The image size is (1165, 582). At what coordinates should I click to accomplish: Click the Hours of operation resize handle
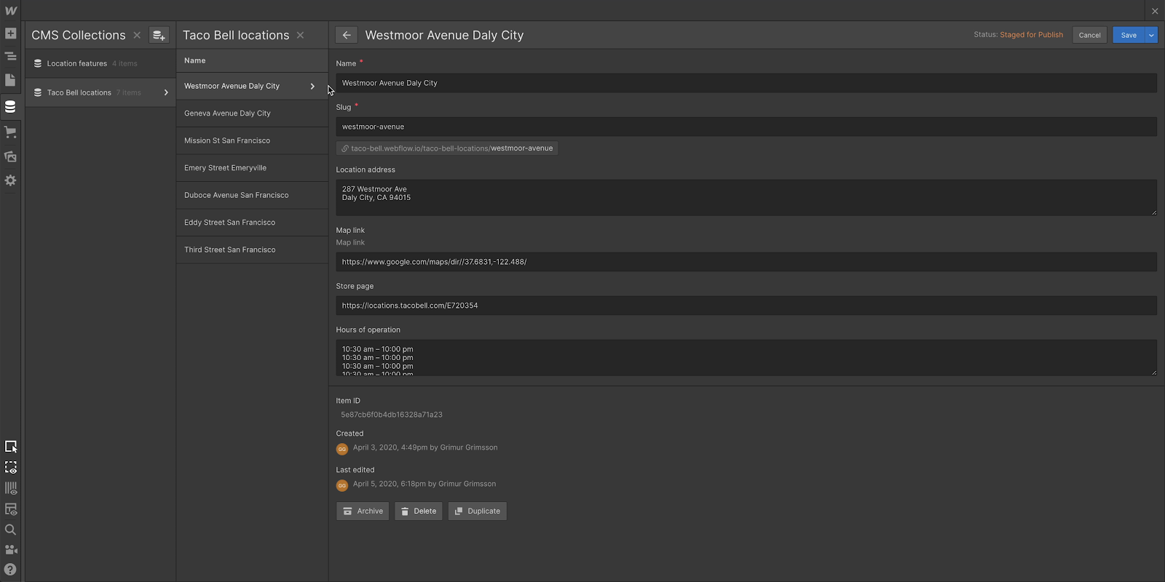(1153, 372)
